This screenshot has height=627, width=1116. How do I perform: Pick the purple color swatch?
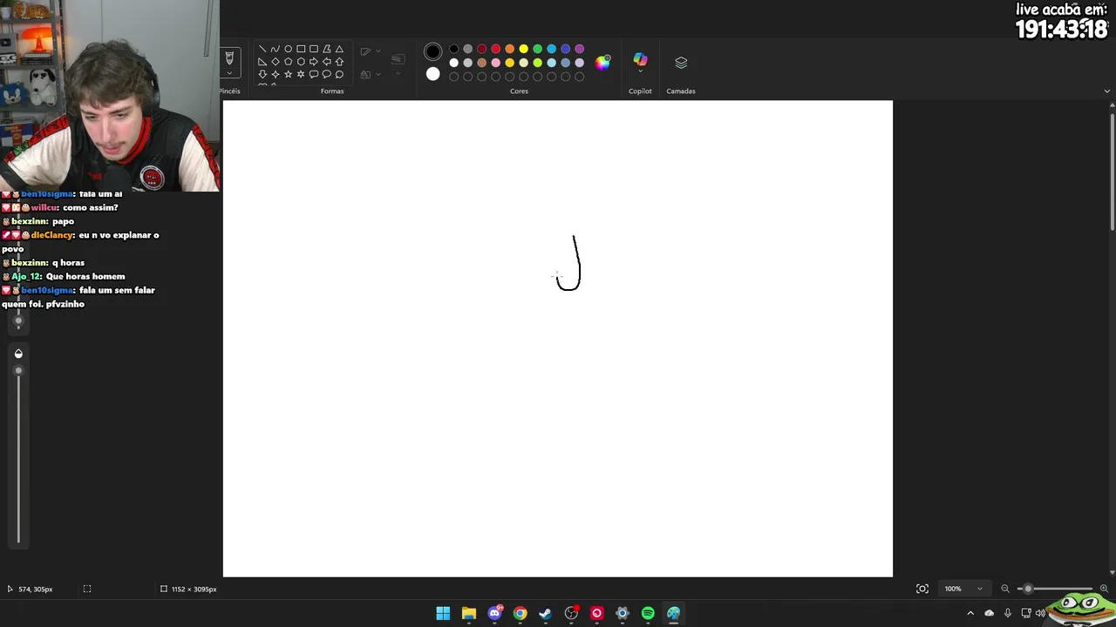coord(580,49)
